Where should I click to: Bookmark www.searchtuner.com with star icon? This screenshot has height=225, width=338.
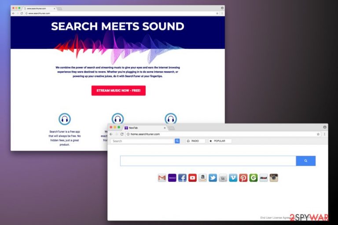[217, 13]
